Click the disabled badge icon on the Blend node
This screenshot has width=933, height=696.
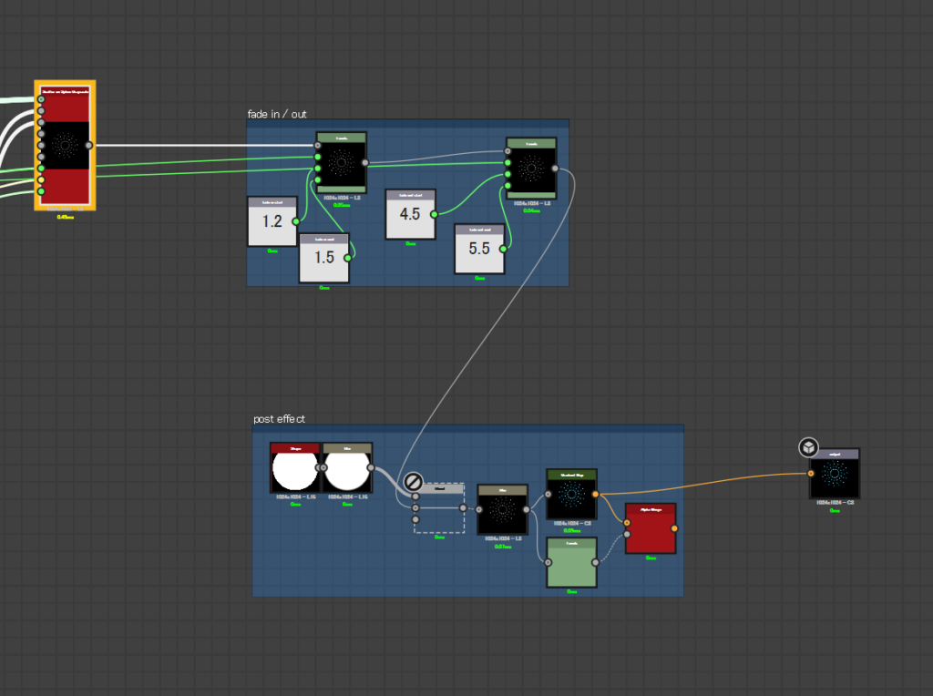[412, 482]
